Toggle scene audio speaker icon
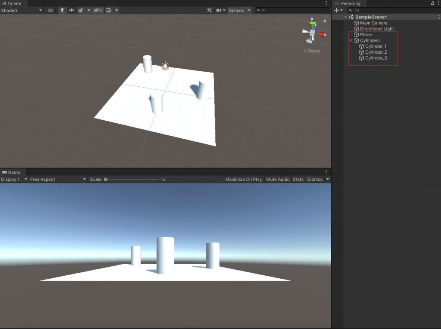 (x=71, y=10)
